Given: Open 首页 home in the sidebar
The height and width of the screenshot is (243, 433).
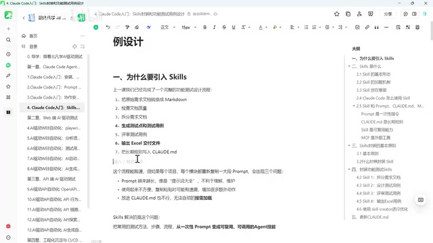Looking at the screenshot, I should [33, 36].
